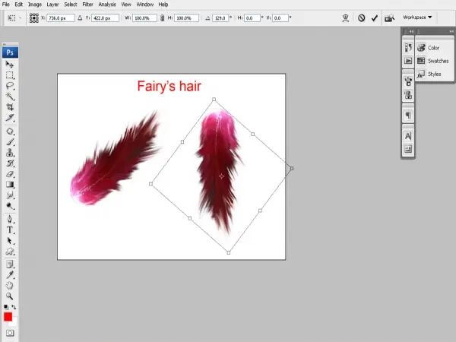Select the Slice tool
Image resolution: width=456 pixels, height=342 pixels.
(x=10, y=118)
